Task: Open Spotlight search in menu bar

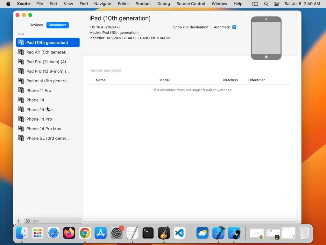Action: [x=266, y=4]
